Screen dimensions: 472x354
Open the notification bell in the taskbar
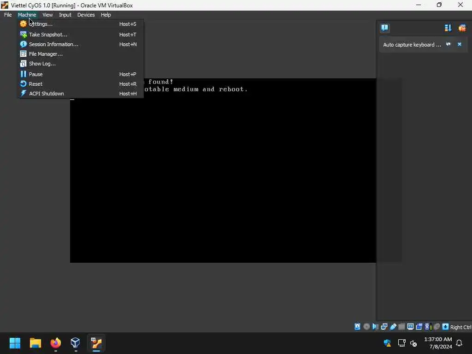coord(460,343)
